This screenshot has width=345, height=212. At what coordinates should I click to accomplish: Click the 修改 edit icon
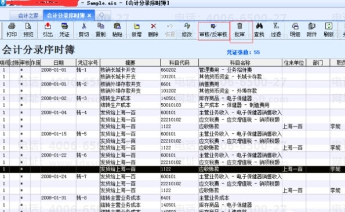187,26
